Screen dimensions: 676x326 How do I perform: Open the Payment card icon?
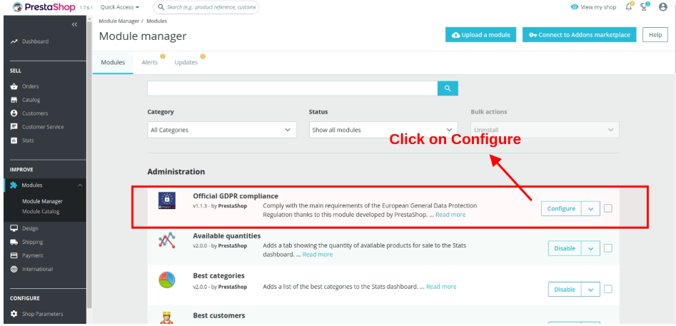click(x=14, y=255)
